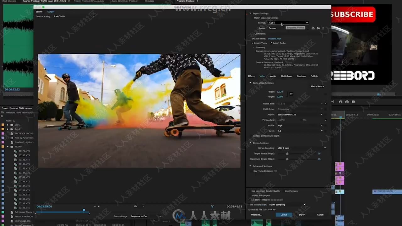This screenshot has width=402, height=226.
Task: Click the Set Out Point marker icon
Action: coord(99,206)
